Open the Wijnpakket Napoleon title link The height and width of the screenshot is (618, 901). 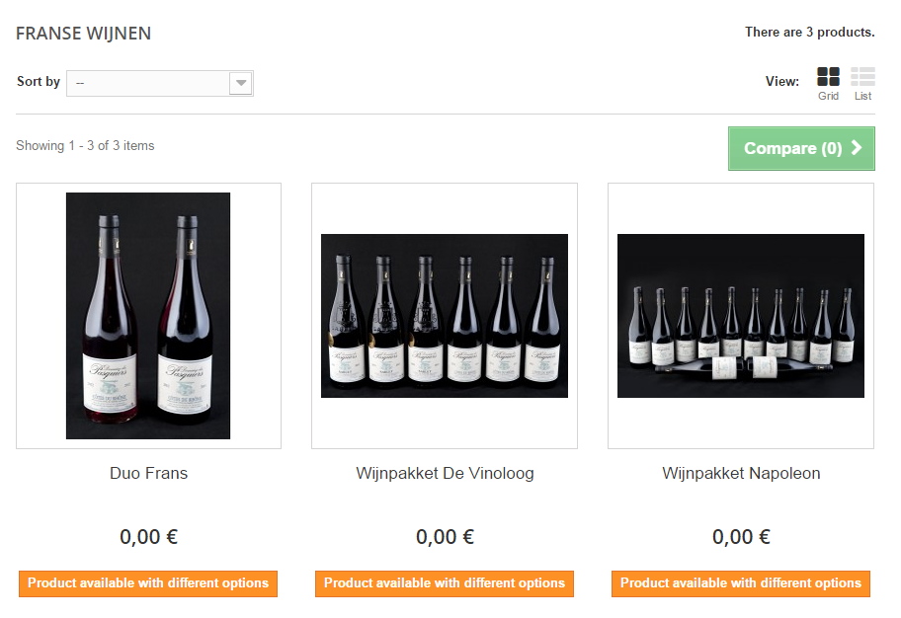[x=741, y=474]
